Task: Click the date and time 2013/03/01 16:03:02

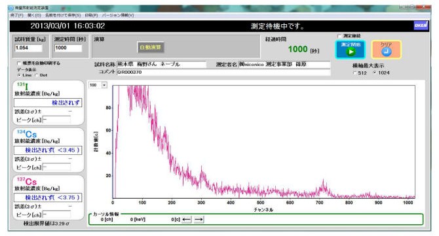Action: pyautogui.click(x=67, y=26)
